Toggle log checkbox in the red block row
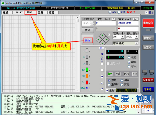This screenshot has width=156, height=115. pyautogui.click(x=102, y=83)
